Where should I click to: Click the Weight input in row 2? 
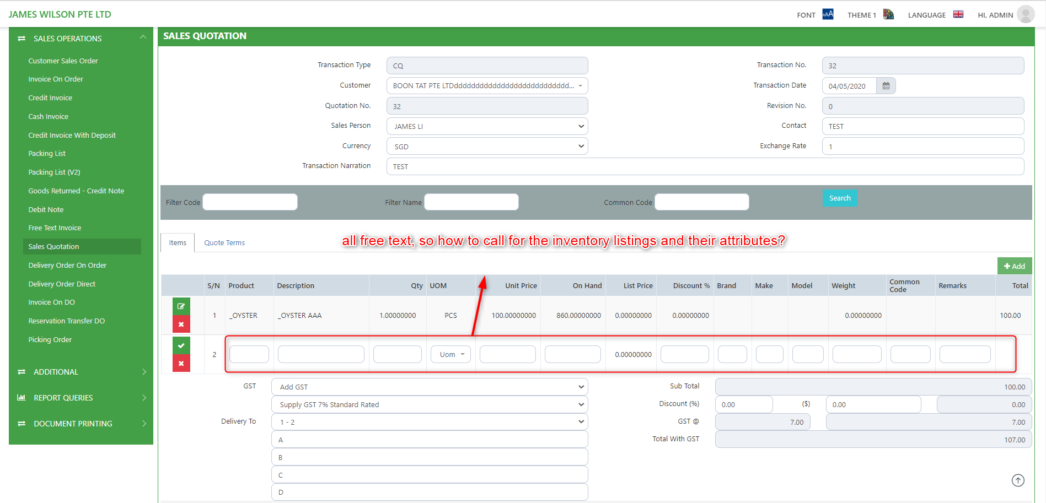pos(857,354)
